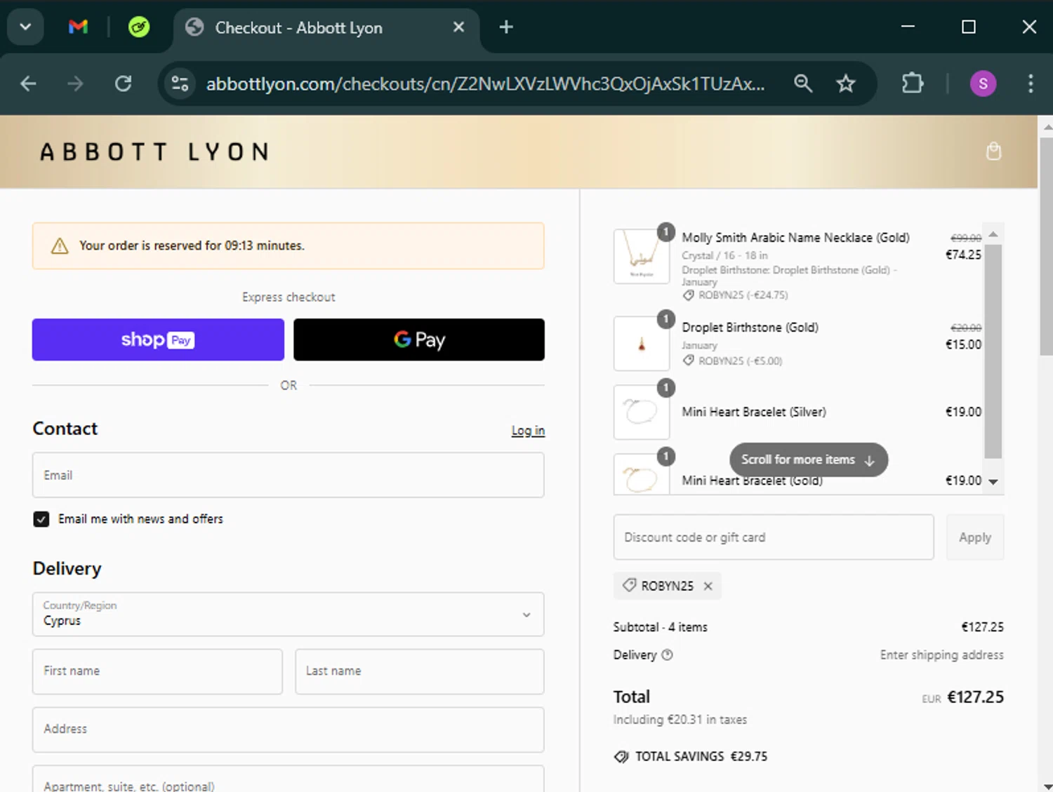Open the Extensions puzzle icon
1053x792 pixels.
(x=913, y=83)
